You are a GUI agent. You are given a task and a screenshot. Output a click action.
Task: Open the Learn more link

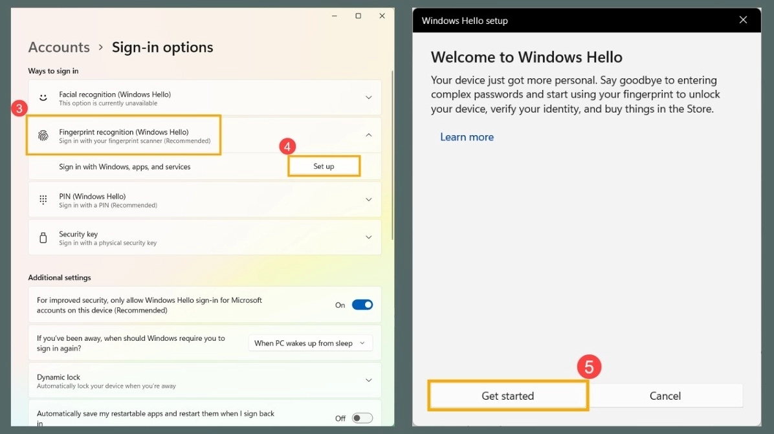467,136
